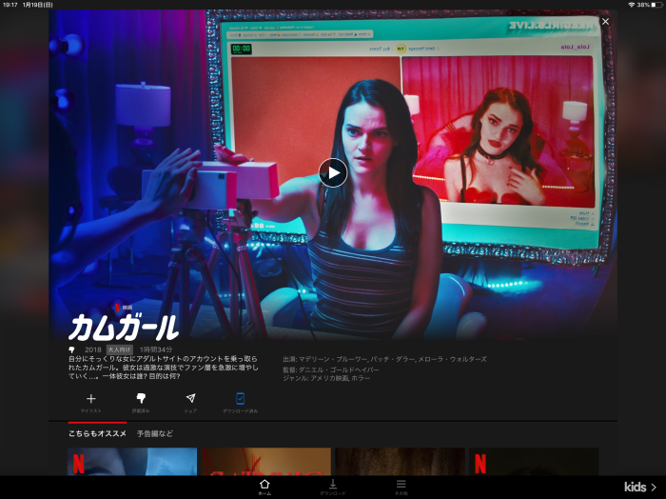Open the second recommended title thumbnail
666x499 pixels.
[266, 462]
